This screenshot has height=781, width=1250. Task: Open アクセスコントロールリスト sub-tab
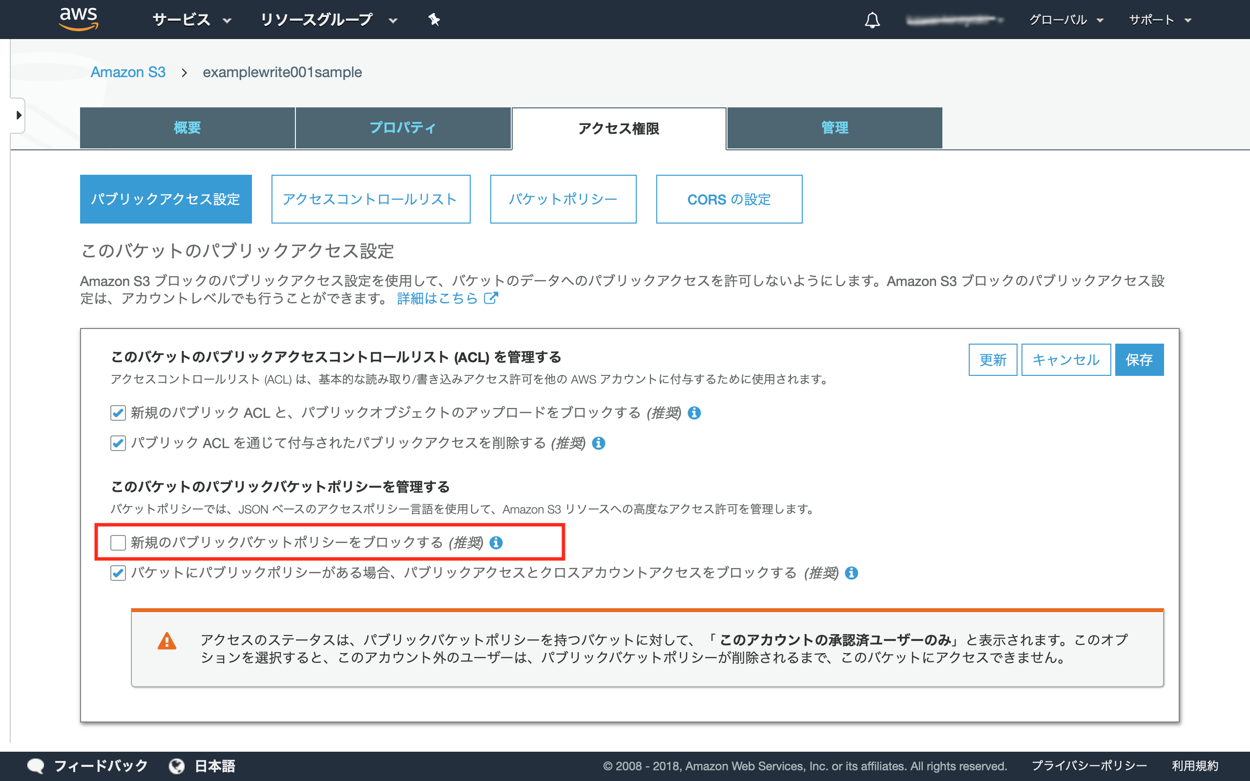(x=371, y=199)
